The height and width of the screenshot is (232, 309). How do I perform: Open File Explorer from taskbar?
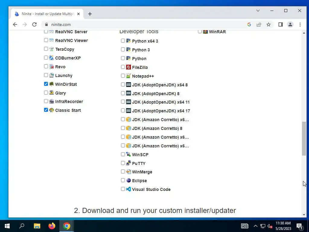click(x=37, y=226)
